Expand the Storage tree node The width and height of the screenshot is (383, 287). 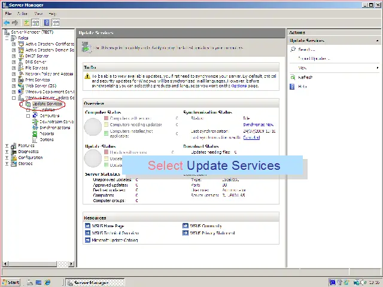[x=7, y=163]
